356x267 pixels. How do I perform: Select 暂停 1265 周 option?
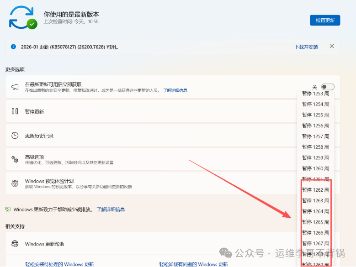point(316,222)
